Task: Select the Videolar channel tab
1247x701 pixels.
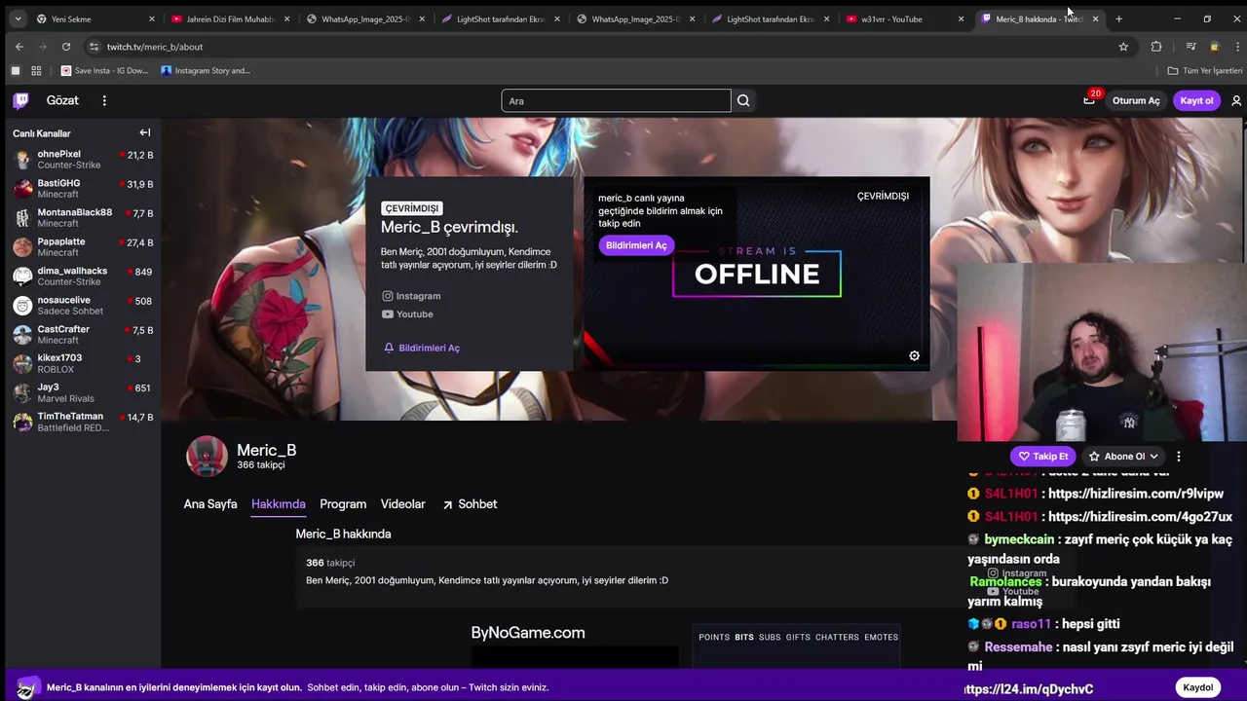Action: click(403, 504)
